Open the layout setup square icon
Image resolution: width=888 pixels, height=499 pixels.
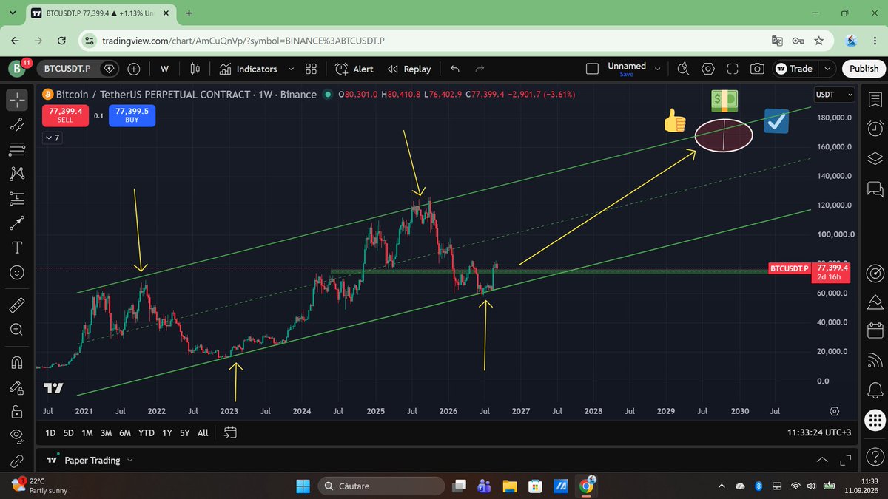(592, 69)
